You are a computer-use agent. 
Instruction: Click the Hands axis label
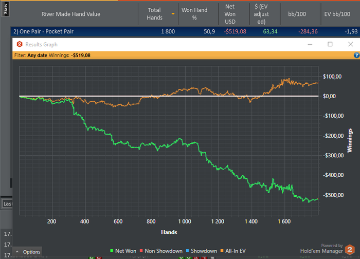pyautogui.click(x=169, y=232)
